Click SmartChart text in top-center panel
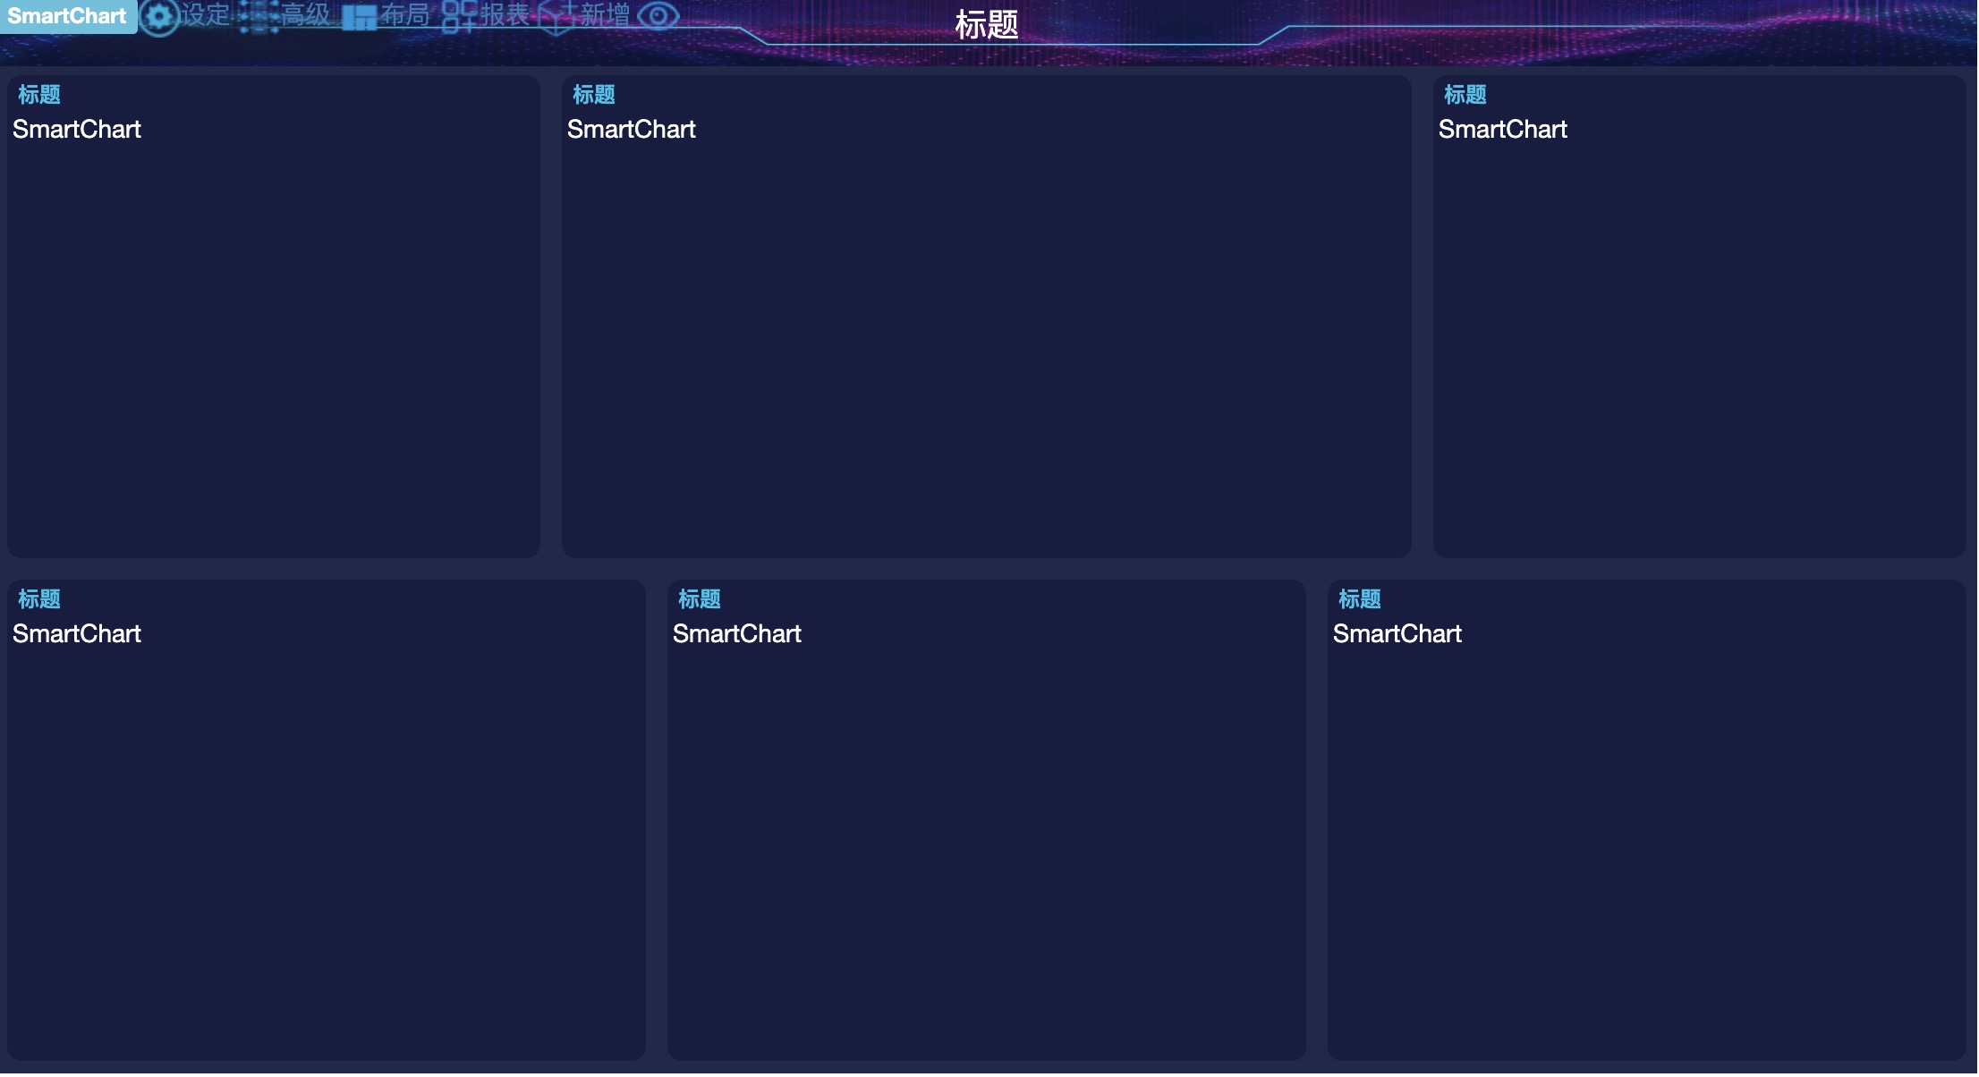Screen dimensions: 1979x1077 pos(632,130)
